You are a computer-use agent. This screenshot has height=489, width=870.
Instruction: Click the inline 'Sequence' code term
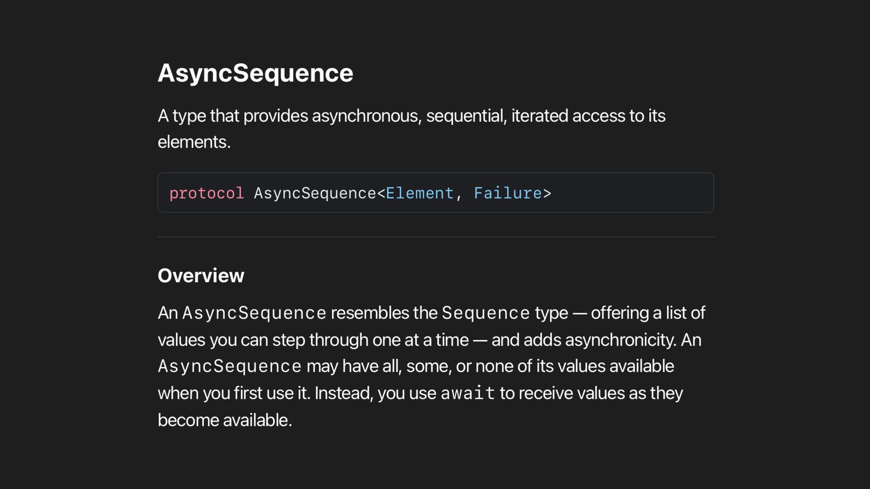point(485,313)
